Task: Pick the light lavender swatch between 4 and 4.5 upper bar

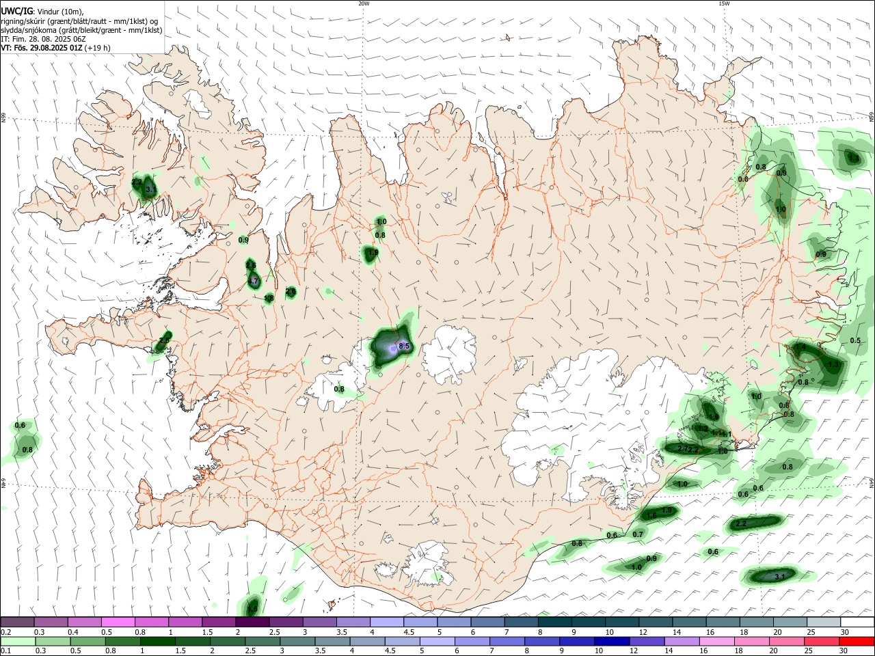Action: pyautogui.click(x=387, y=623)
